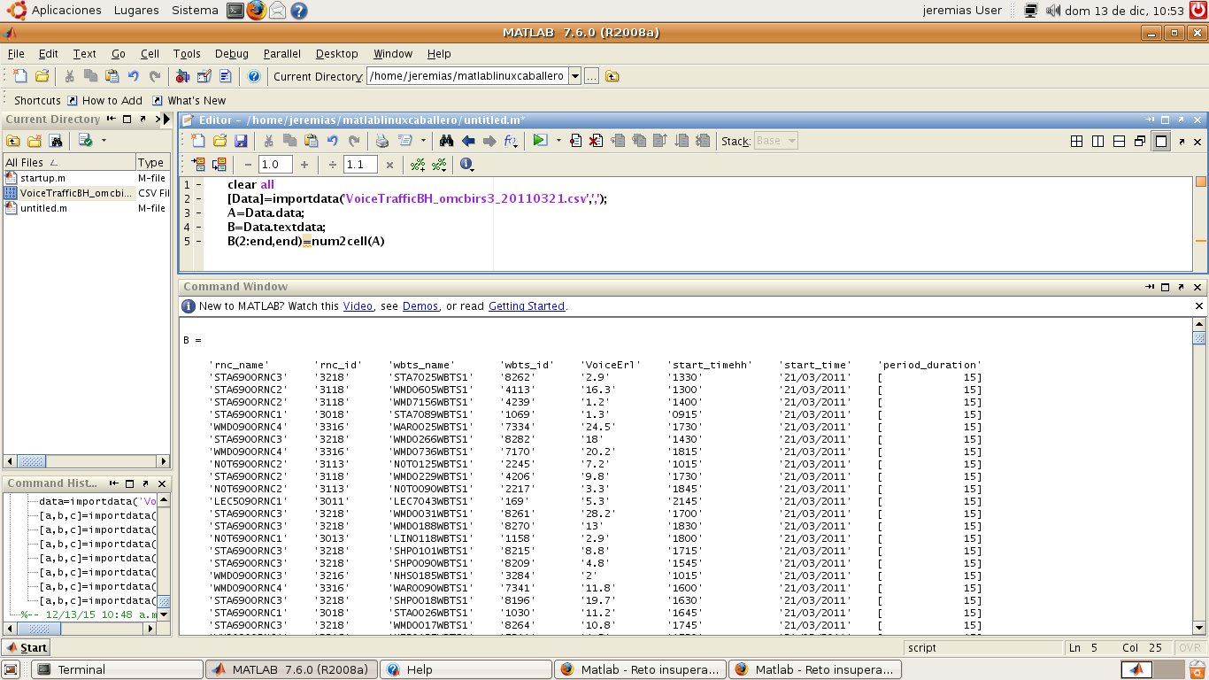
Task: Open the File menu
Action: (x=16, y=54)
